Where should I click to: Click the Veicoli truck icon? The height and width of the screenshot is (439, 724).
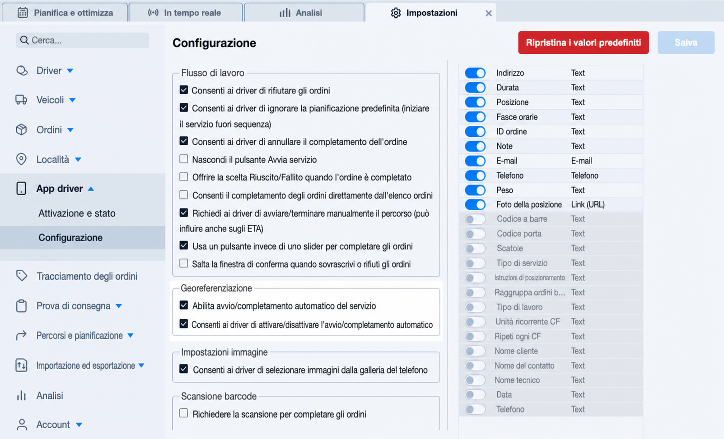coord(21,100)
